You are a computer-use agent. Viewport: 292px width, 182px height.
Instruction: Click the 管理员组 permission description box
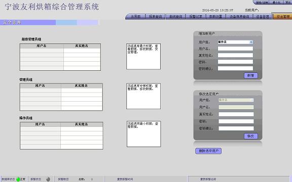pos(143,96)
